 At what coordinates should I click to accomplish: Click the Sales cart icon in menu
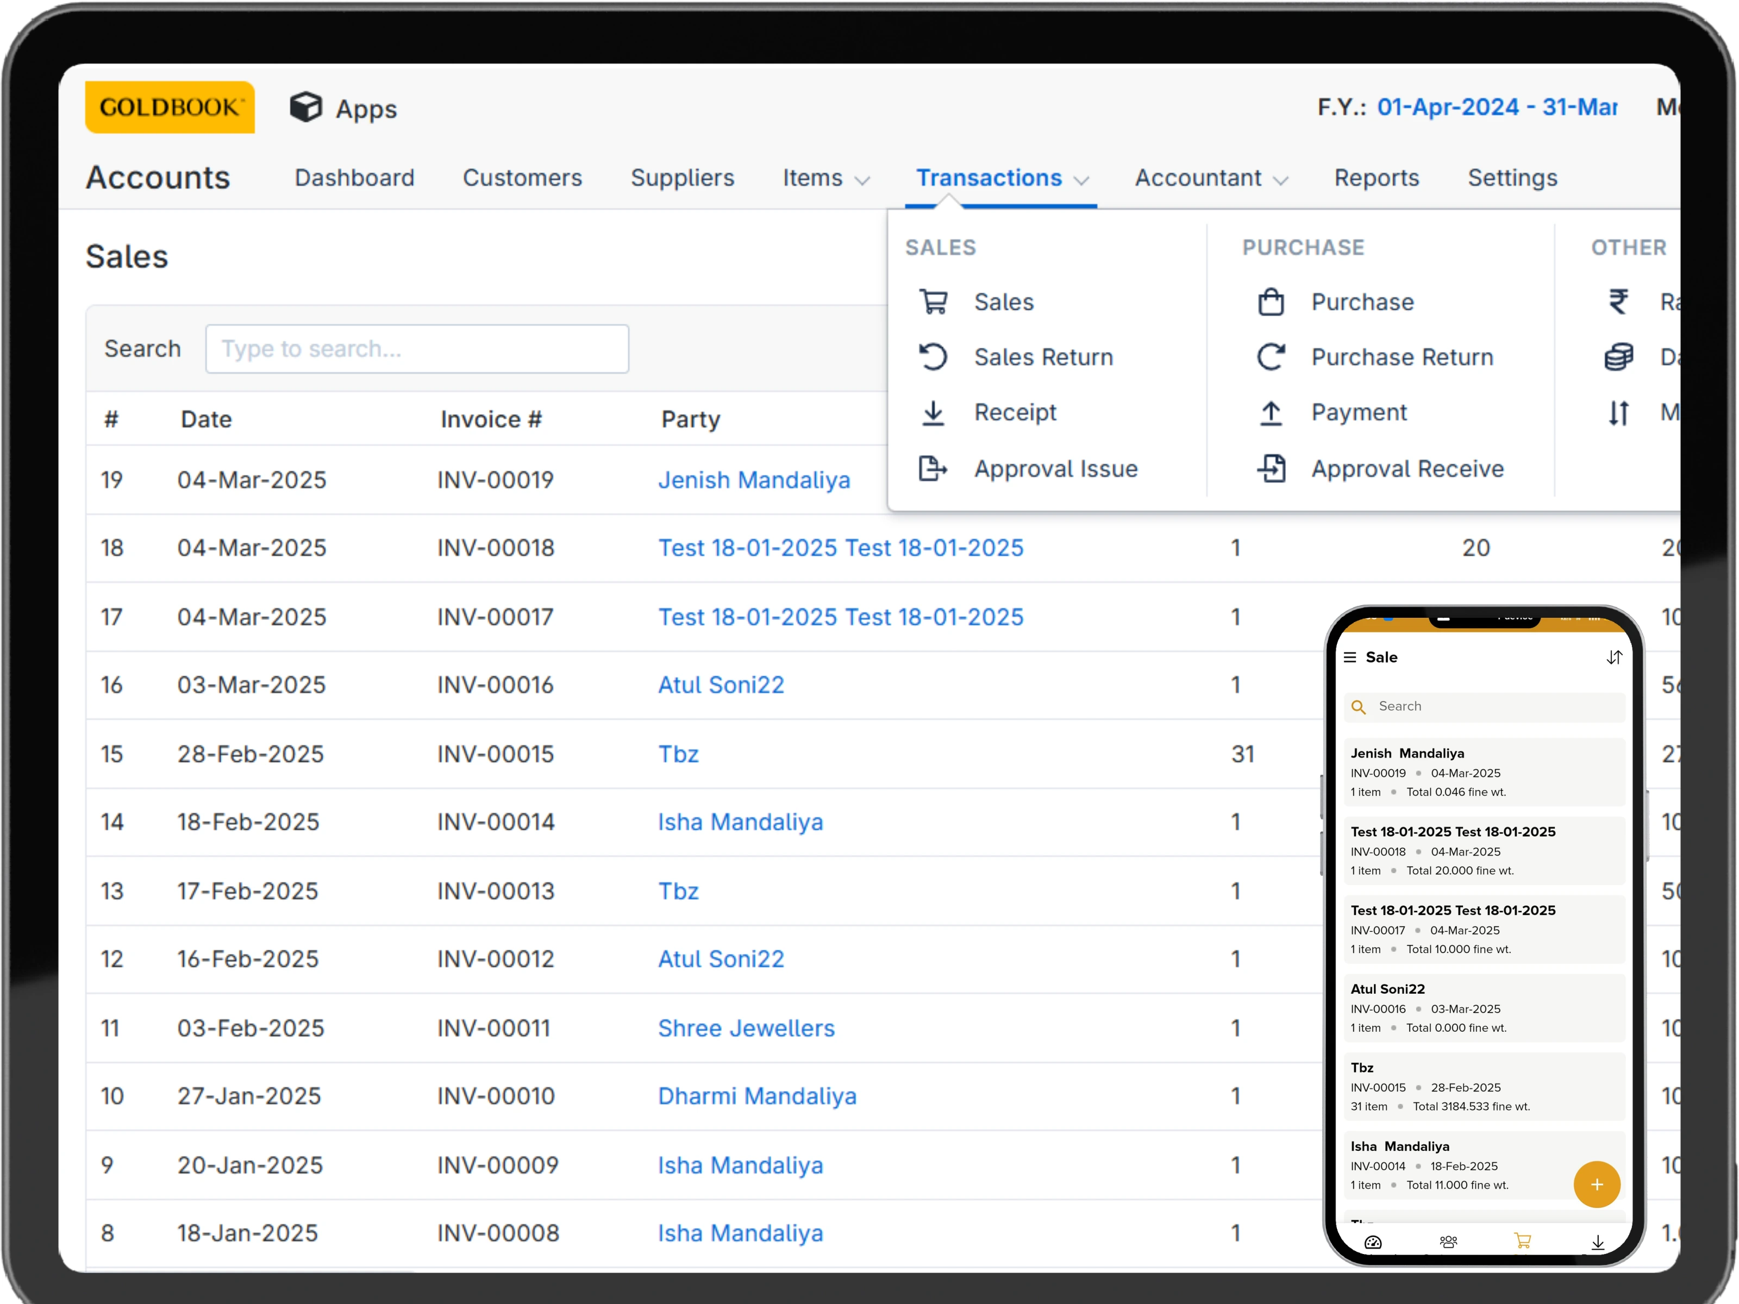click(x=933, y=302)
